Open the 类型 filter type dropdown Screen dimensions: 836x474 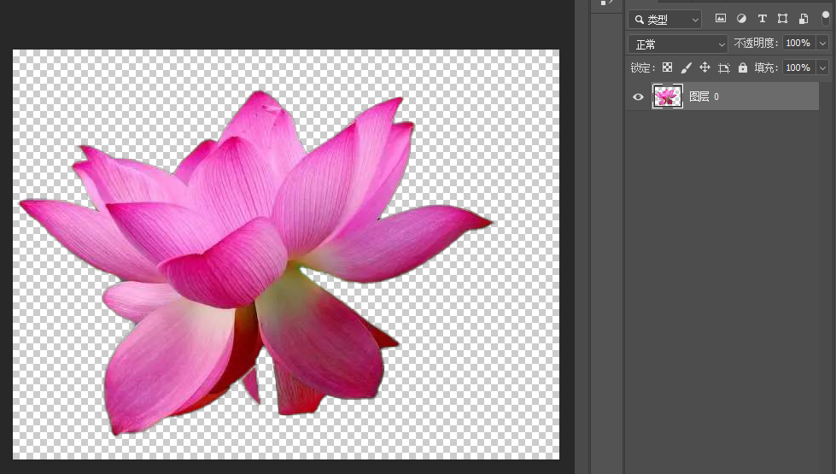(x=664, y=19)
